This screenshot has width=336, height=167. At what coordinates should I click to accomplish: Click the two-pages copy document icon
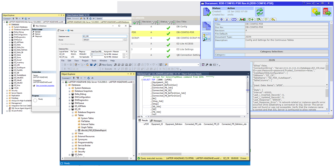click(207, 26)
